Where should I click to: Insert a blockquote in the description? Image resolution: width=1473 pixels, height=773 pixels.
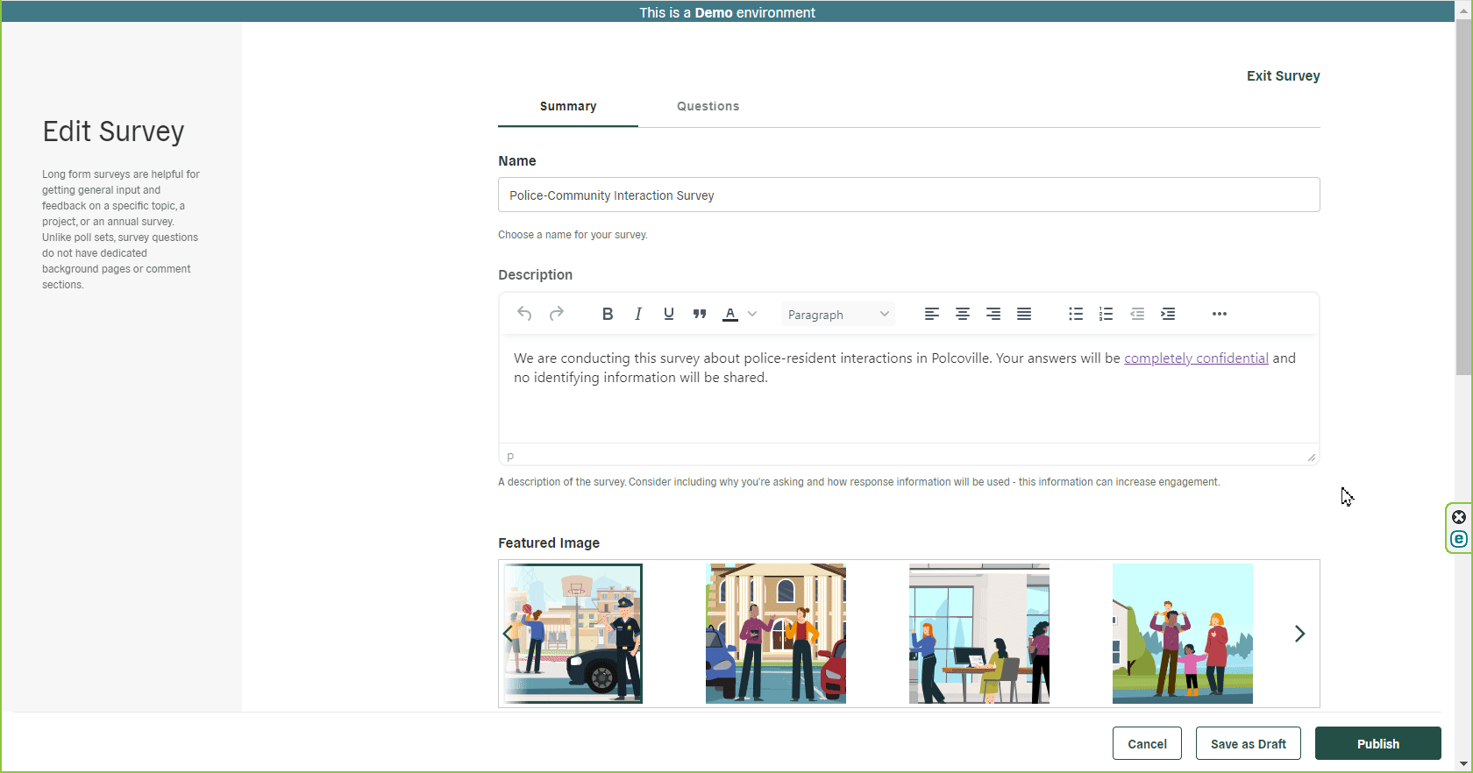point(700,314)
